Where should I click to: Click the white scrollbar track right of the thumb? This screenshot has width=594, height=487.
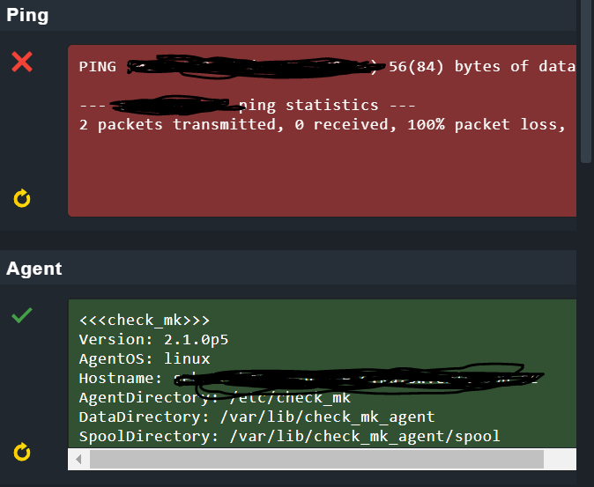(560, 459)
